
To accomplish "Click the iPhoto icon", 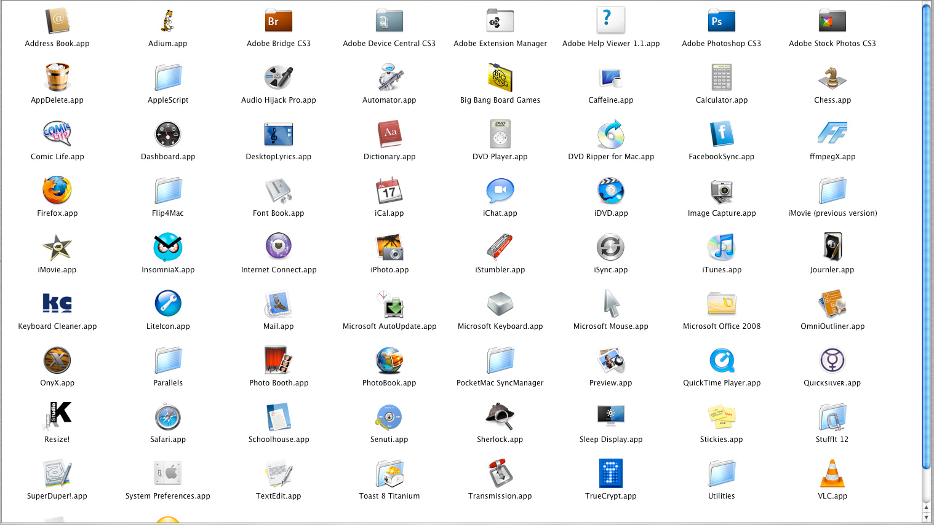I will pyautogui.click(x=389, y=247).
